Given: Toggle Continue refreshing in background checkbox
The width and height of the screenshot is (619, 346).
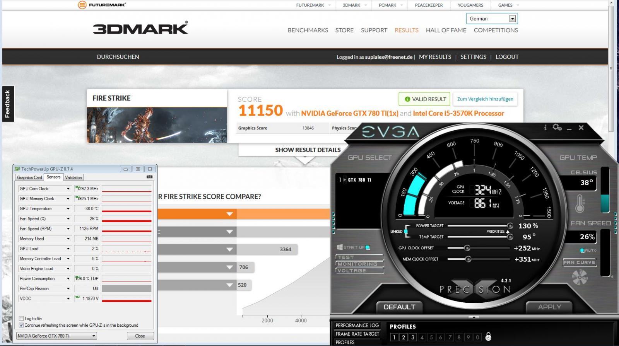Looking at the screenshot, I should [x=21, y=325].
